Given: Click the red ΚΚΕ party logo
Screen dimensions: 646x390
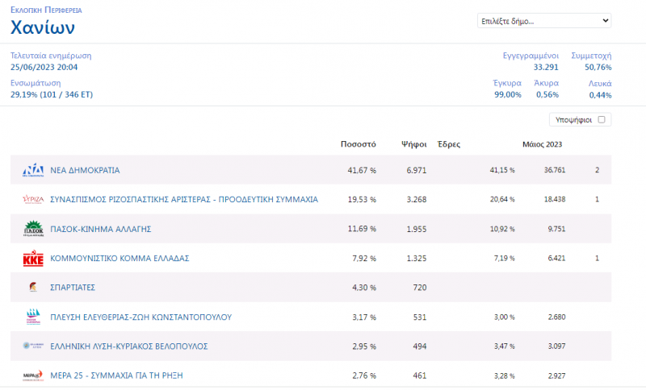Looking at the screenshot, I should pyautogui.click(x=33, y=259).
